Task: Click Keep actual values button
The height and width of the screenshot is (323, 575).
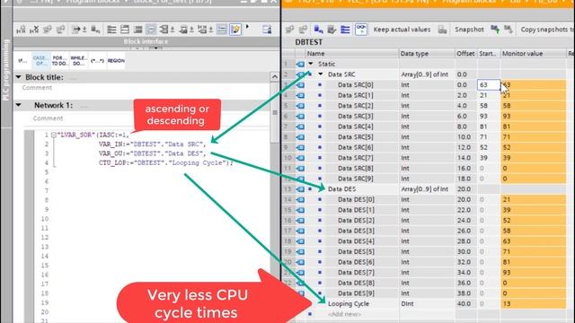Action: pyautogui.click(x=402, y=30)
